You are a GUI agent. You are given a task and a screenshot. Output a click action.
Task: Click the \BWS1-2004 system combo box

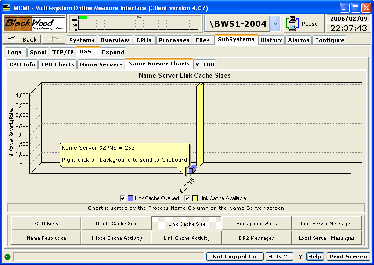[238, 24]
